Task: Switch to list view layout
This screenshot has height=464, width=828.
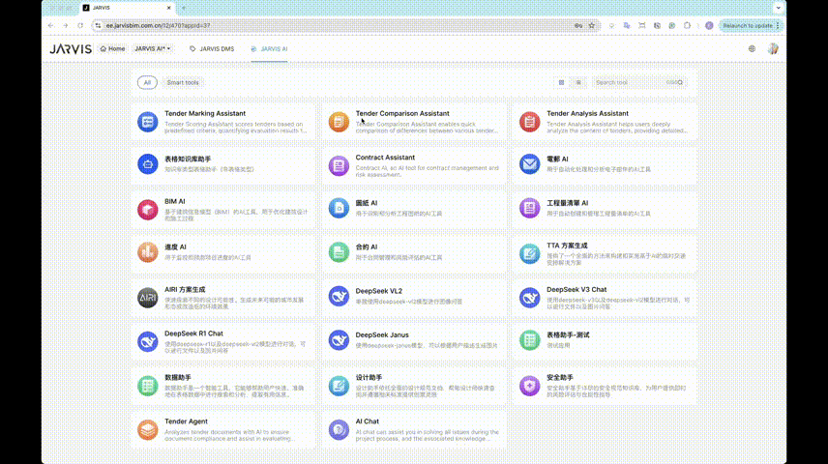Action: pos(578,83)
